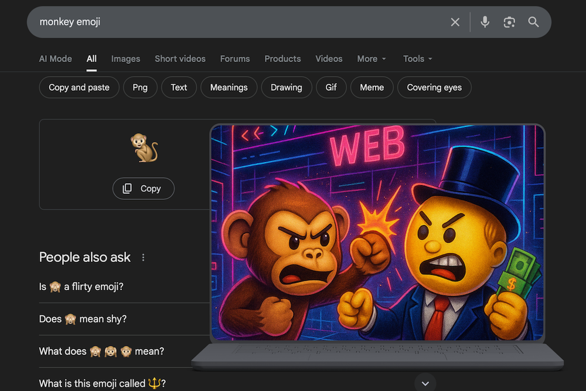Open Google Lens image search icon
Viewport: 586px width, 391px height.
509,22
